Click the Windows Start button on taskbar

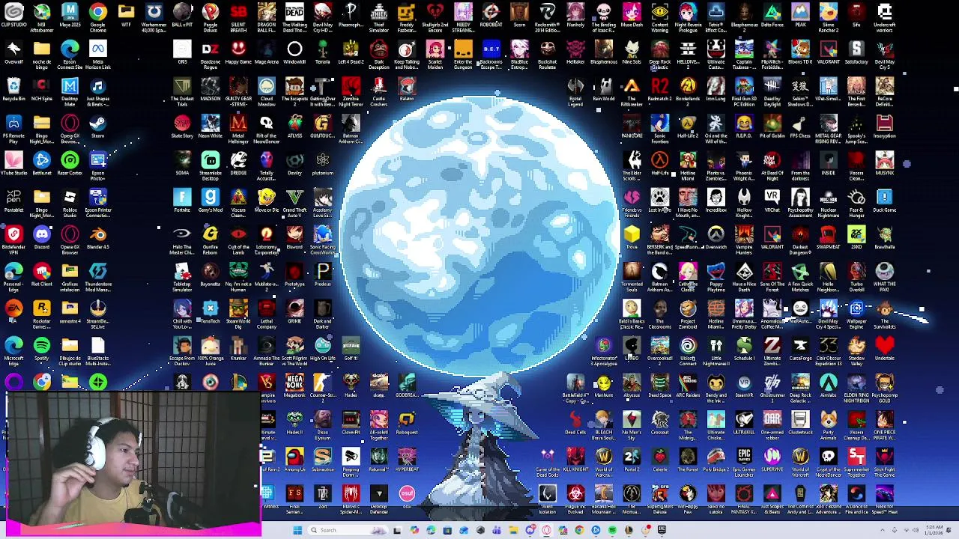[x=297, y=530]
